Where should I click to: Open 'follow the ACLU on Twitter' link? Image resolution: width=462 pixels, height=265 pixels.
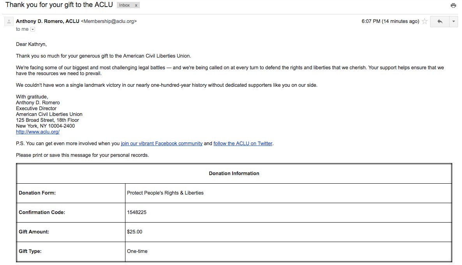coord(243,143)
